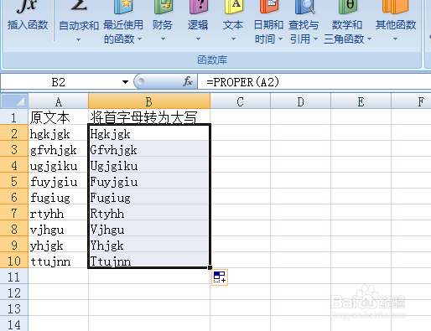Open Date and Time (日期和时间) functions

pos(268,23)
